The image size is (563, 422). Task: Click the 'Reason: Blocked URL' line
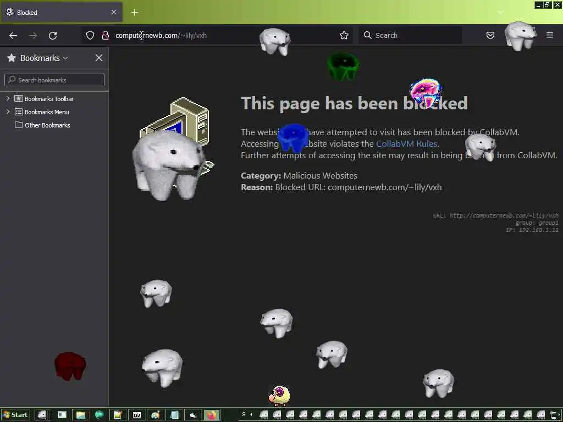[x=341, y=187]
